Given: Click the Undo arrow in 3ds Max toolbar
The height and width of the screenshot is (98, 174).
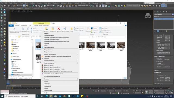Looking at the screenshot, I should point(2,6).
